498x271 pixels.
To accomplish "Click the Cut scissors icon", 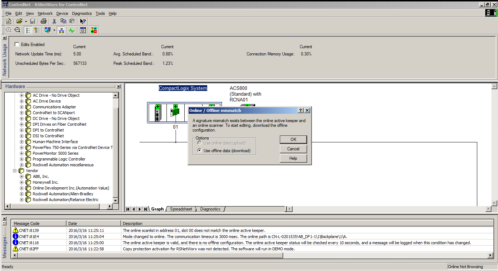I will (x=55, y=21).
